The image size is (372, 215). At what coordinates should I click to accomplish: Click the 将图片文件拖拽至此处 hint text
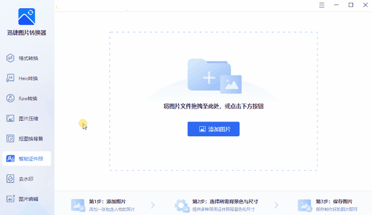pos(213,106)
